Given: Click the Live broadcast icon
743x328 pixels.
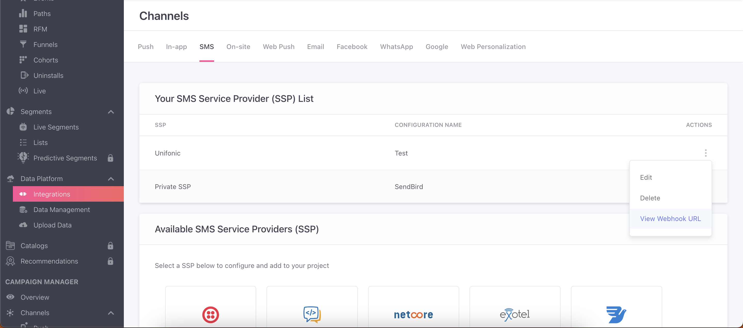Looking at the screenshot, I should click(x=23, y=91).
